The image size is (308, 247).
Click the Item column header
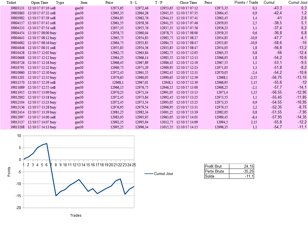84,3
